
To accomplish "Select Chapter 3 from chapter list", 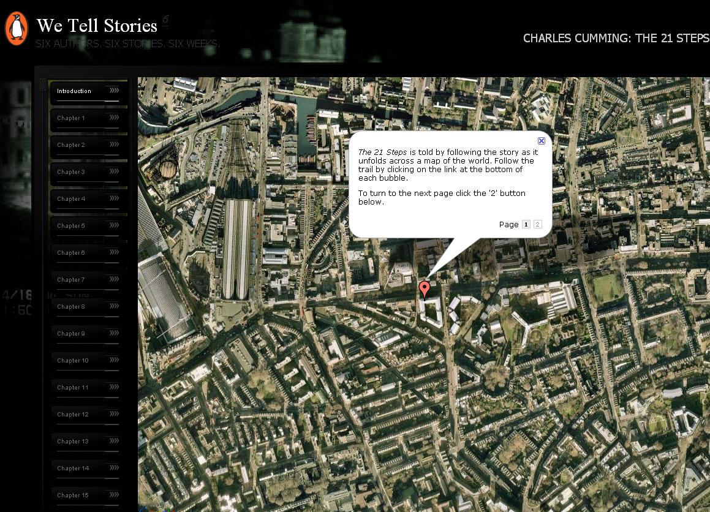I will pyautogui.click(x=71, y=172).
